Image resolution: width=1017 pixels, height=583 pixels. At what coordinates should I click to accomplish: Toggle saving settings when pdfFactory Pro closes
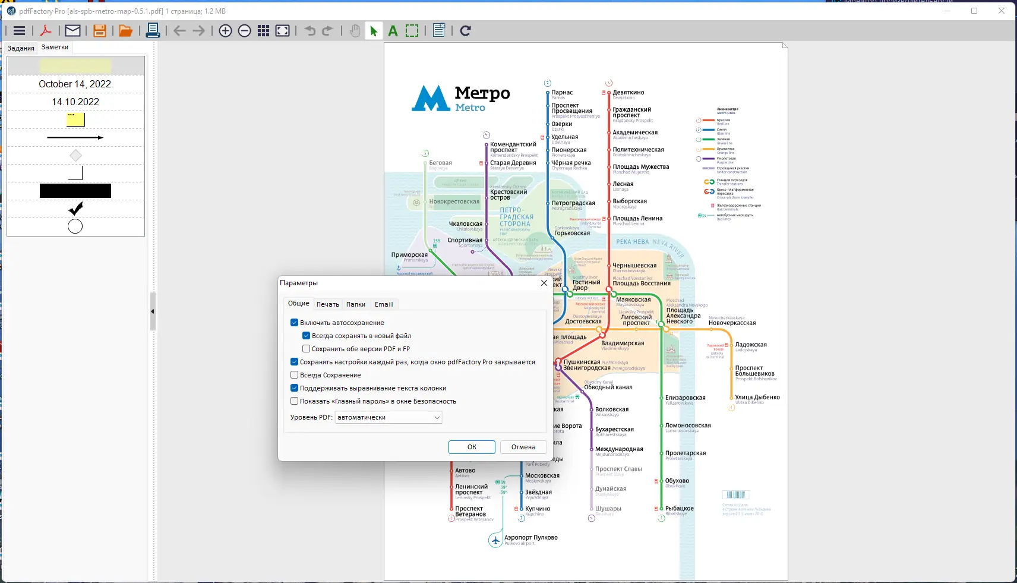(294, 362)
